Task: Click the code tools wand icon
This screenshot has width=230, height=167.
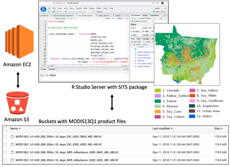Action: [72, 18]
